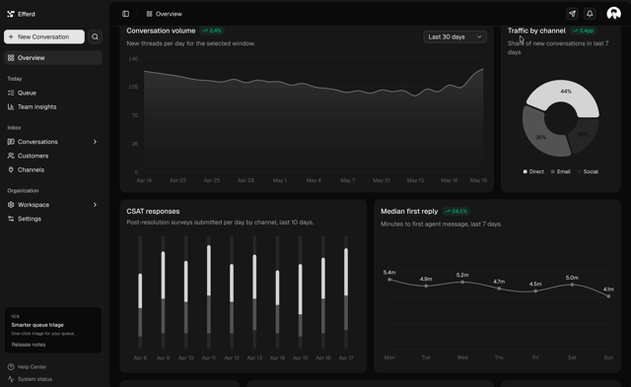The image size is (631, 387).
Task: Go to Queue in sidebar
Action: (x=53, y=93)
